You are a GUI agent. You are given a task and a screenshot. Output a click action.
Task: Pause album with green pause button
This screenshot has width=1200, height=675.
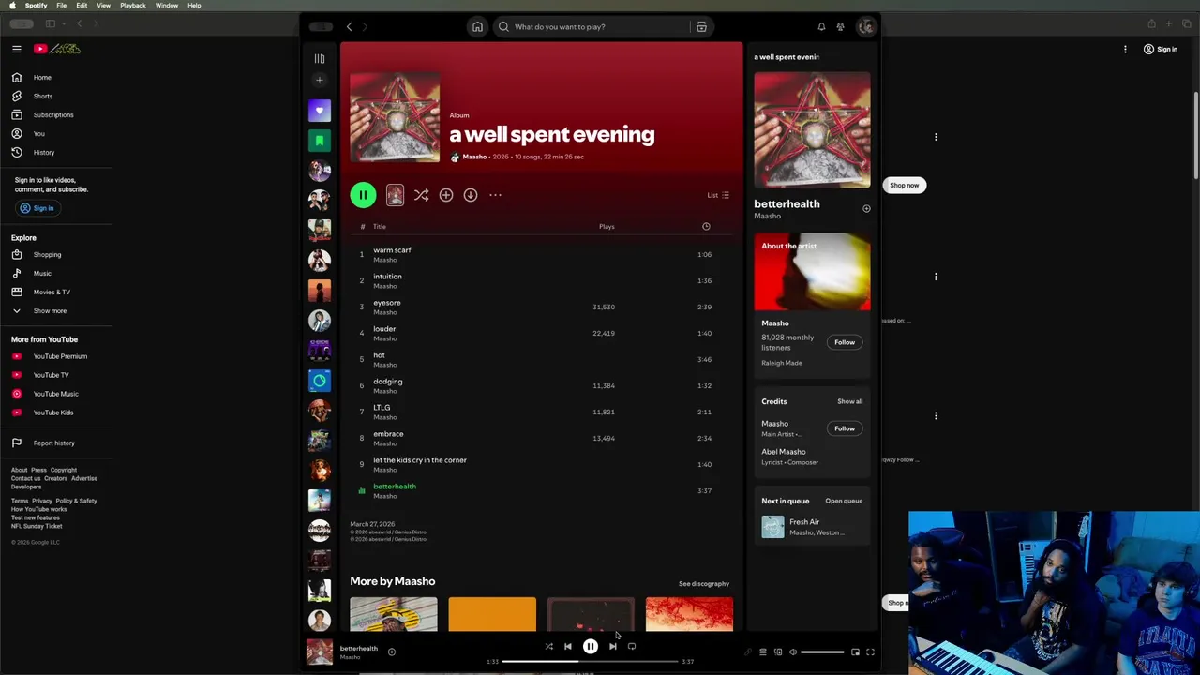(363, 195)
